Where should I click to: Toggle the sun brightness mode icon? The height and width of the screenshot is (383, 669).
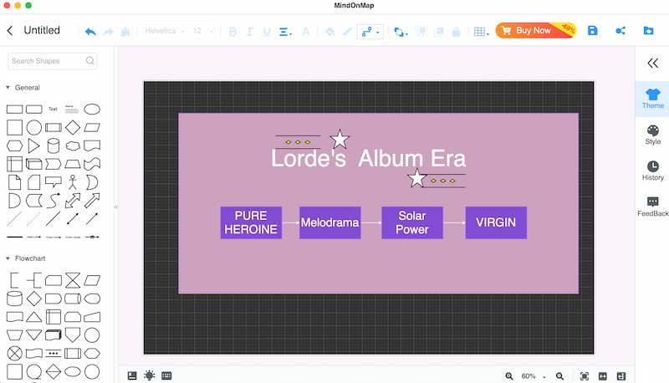(x=150, y=375)
